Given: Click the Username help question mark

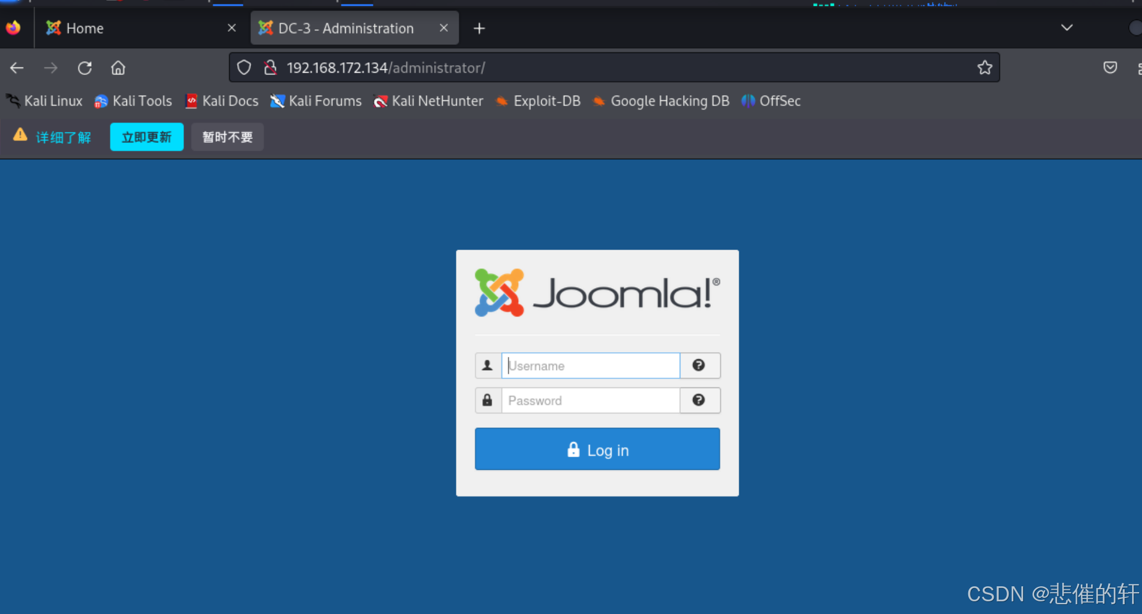Looking at the screenshot, I should pyautogui.click(x=699, y=366).
